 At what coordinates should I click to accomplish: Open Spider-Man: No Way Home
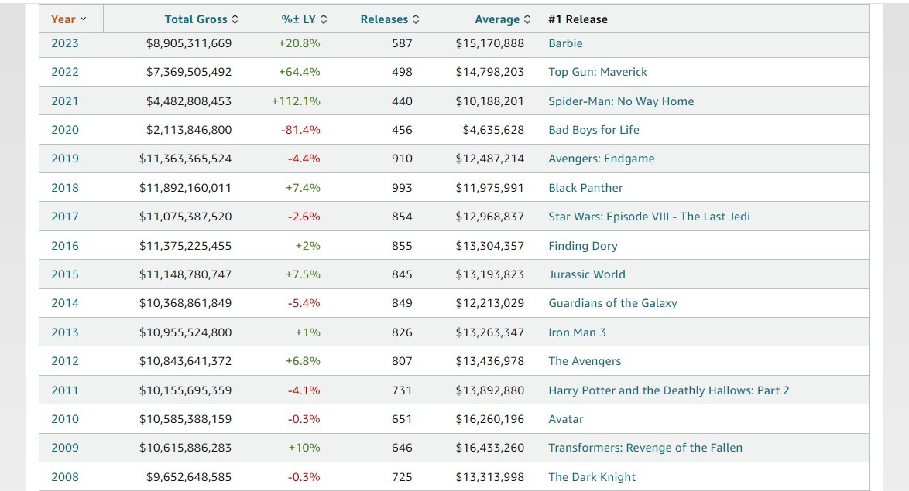click(621, 101)
